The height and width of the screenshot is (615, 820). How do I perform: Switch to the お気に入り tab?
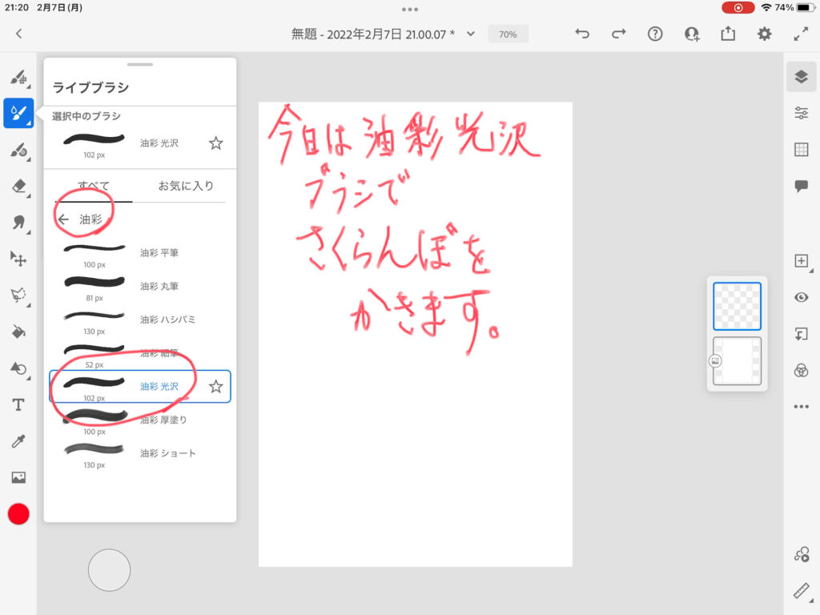pos(186,186)
